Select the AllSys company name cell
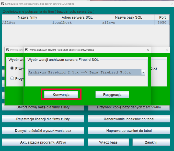The width and height of the screenshot is (174, 151). [x=27, y=22]
